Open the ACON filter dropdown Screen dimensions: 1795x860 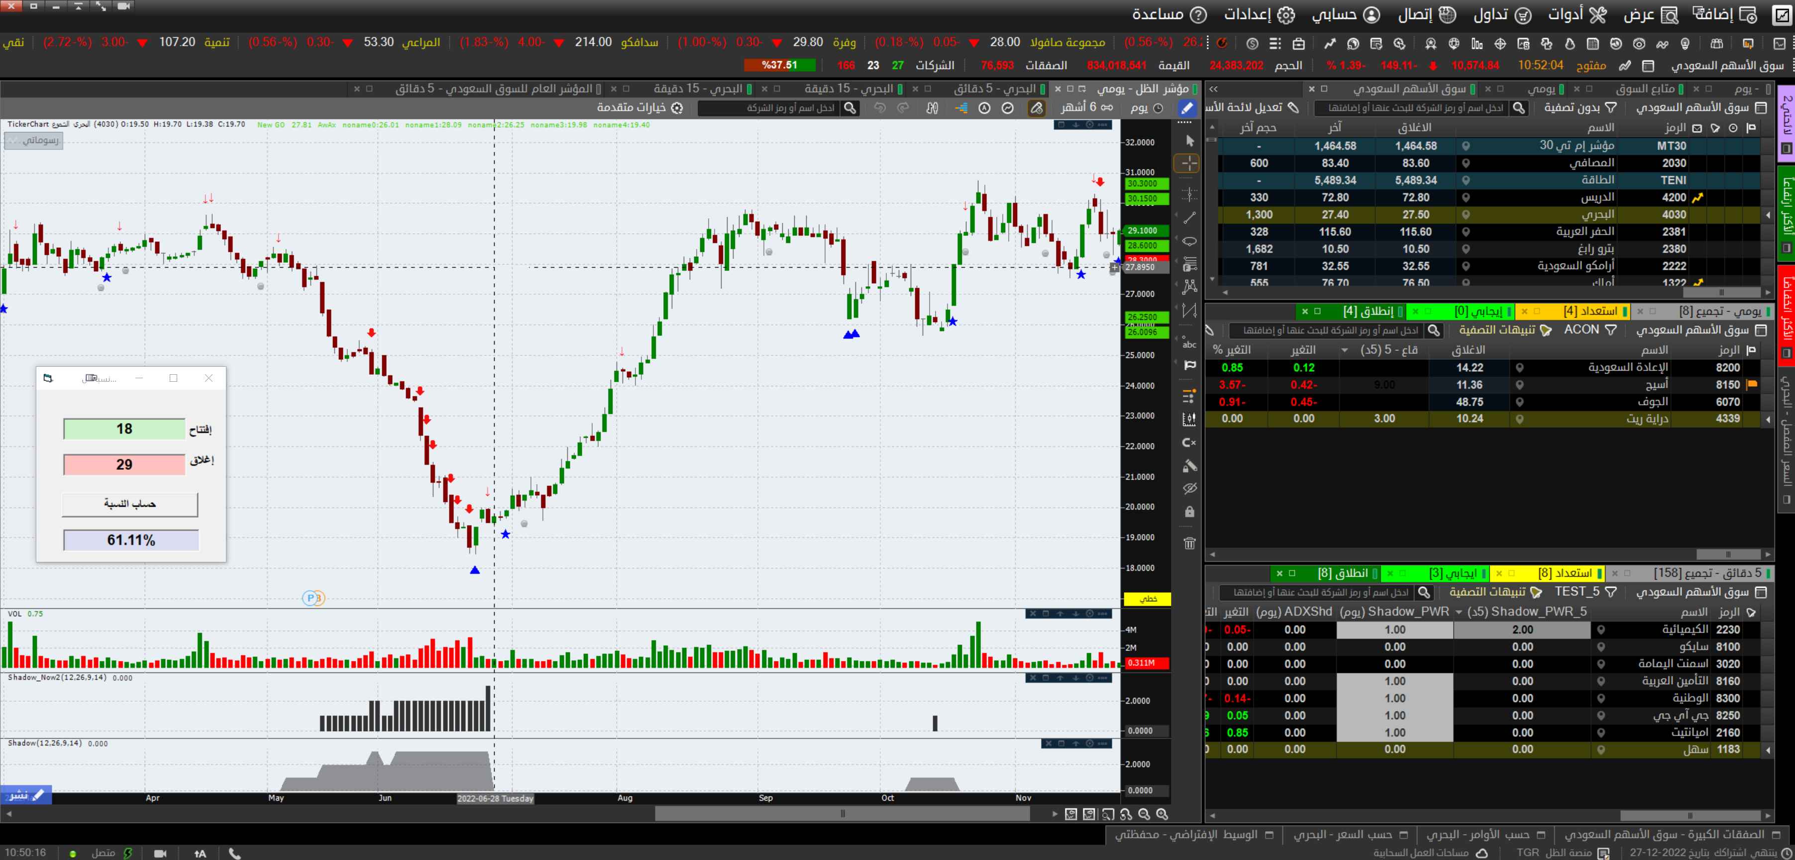pyautogui.click(x=1591, y=329)
